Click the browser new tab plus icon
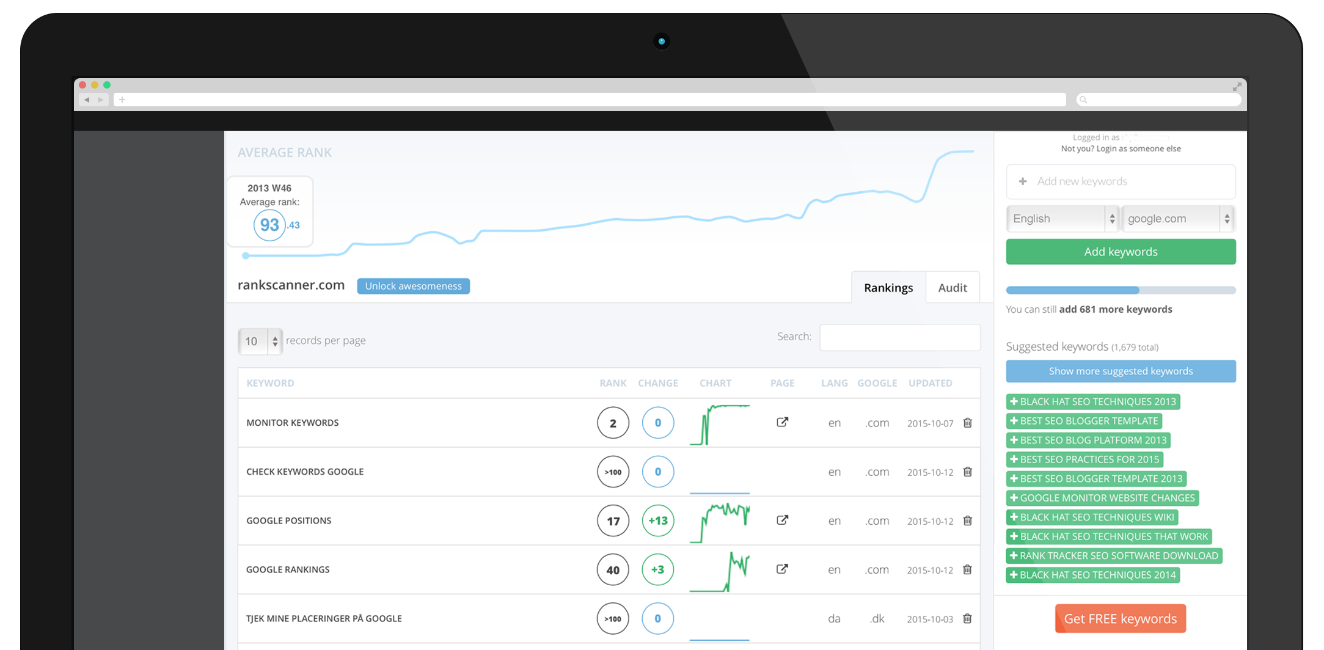This screenshot has height=650, width=1324. click(x=122, y=100)
